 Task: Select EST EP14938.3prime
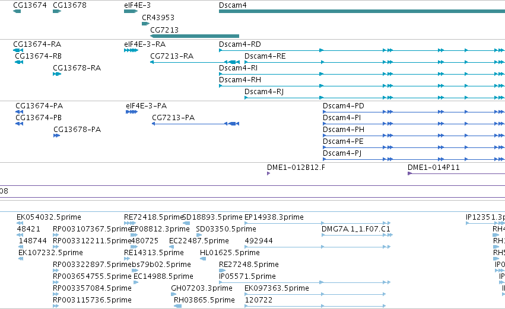pyautogui.click(x=274, y=217)
